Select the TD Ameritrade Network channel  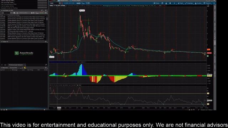pos(17,65)
